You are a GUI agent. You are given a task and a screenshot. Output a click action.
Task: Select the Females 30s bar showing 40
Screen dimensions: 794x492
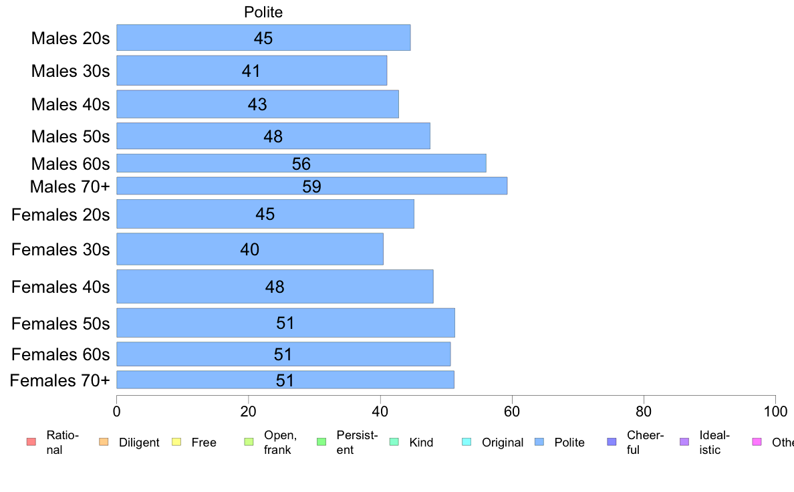click(x=250, y=249)
